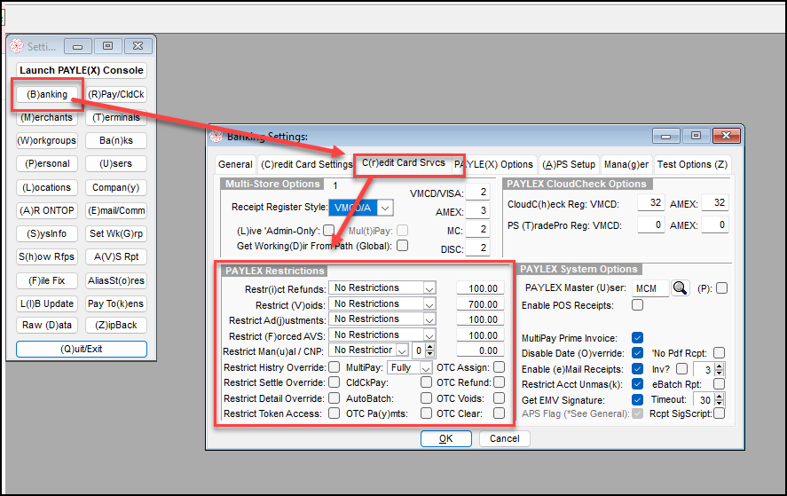Open the Test Options (Z) tab
787x496 pixels.
[692, 164]
